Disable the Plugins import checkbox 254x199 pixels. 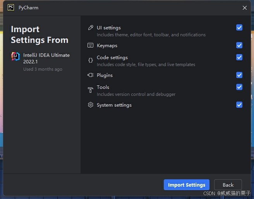point(239,75)
